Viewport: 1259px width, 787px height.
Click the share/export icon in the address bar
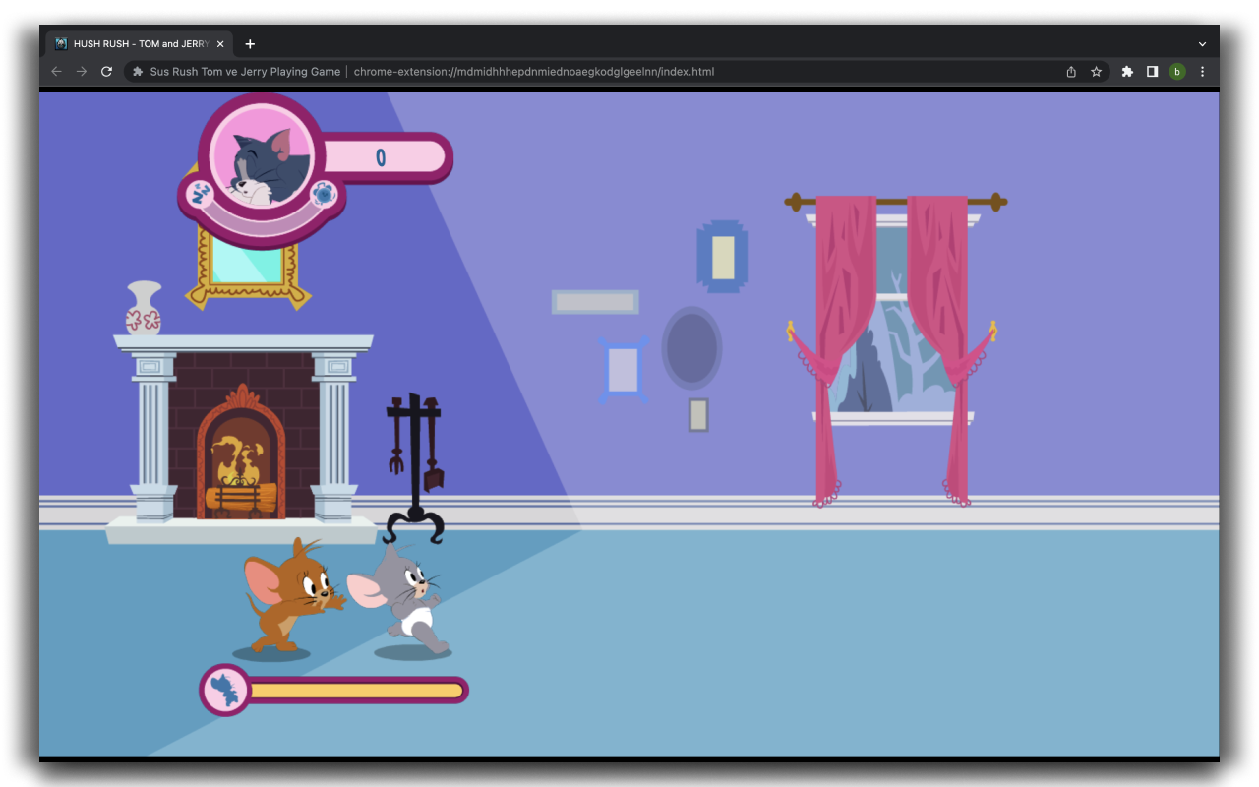[x=1071, y=71]
